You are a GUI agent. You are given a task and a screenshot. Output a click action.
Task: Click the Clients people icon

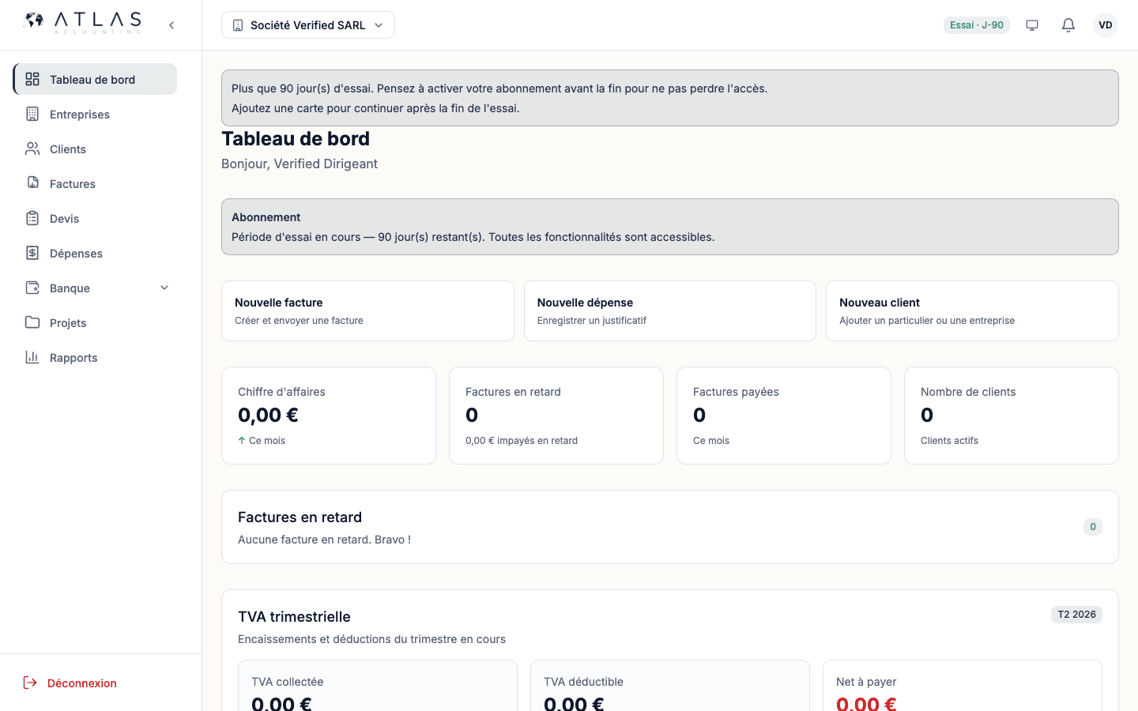pos(32,149)
